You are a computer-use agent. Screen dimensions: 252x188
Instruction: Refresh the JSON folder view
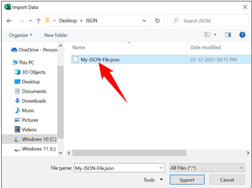coord(157,20)
